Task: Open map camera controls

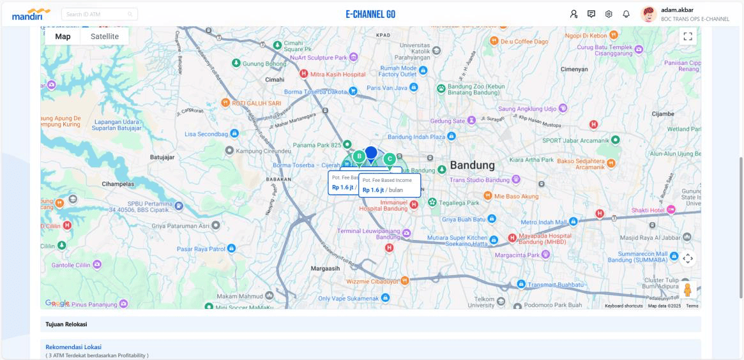Action: (x=688, y=259)
